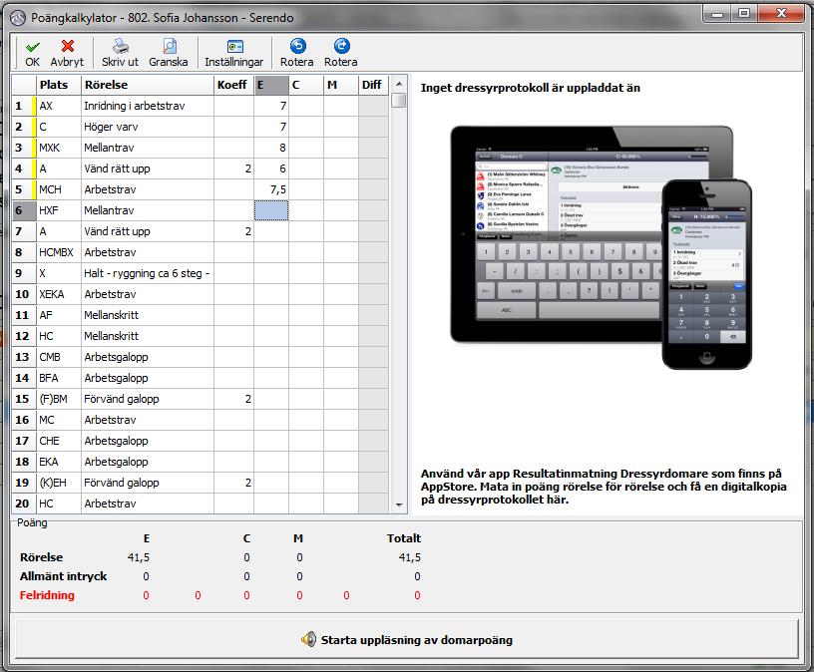Screen dimensions: 814x672
Task: Select the M judge column header
Action: (341, 85)
